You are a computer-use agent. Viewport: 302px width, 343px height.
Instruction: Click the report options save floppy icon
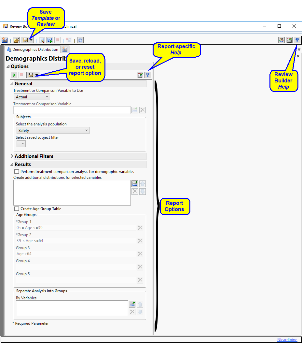pos(31,75)
